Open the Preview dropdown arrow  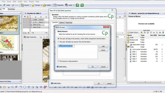click(41, 5)
